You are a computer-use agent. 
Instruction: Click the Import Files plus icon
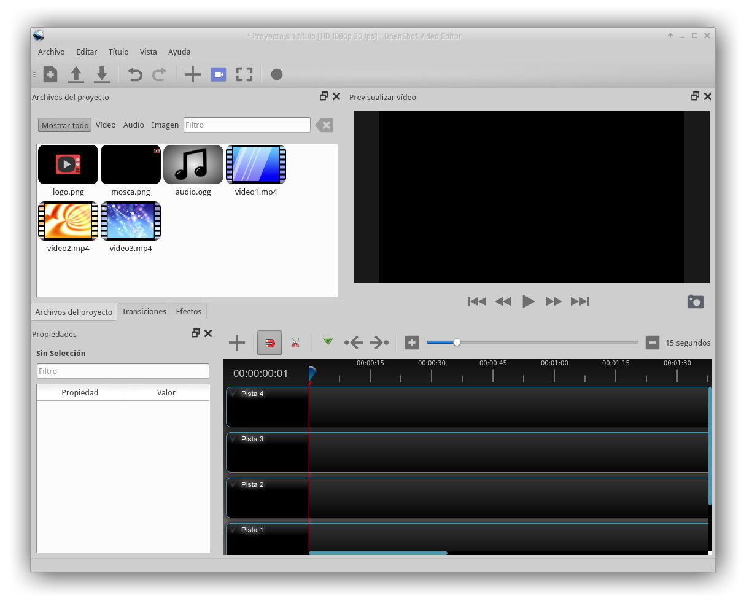click(193, 74)
